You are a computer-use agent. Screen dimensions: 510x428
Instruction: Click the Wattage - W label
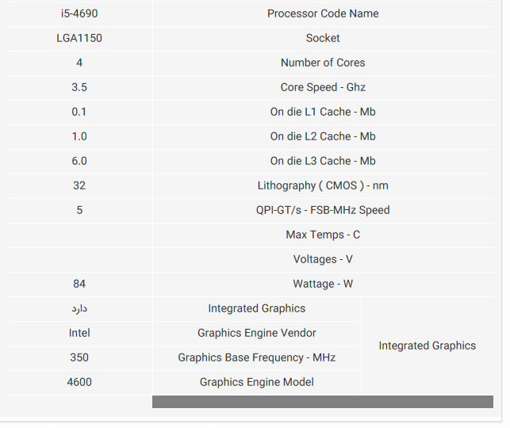tap(323, 284)
